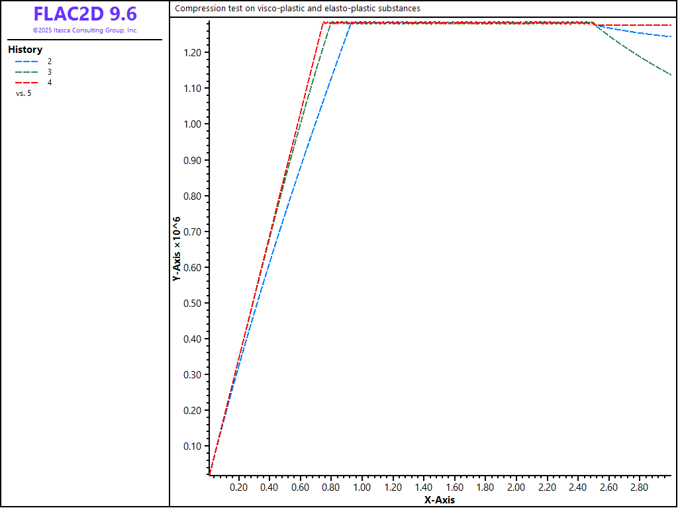Select the Y-Axis ×10^6 label
The image size is (678, 508).
[x=177, y=249]
